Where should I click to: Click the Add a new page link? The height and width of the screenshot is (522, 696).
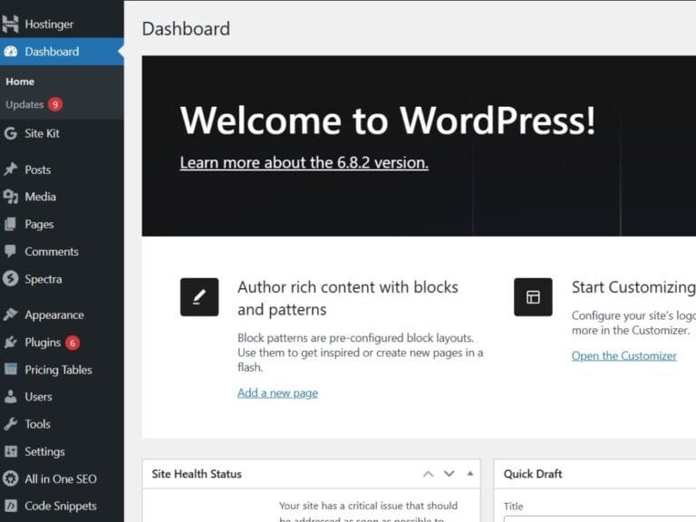(x=277, y=392)
